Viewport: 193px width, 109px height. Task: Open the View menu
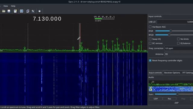click(6, 6)
